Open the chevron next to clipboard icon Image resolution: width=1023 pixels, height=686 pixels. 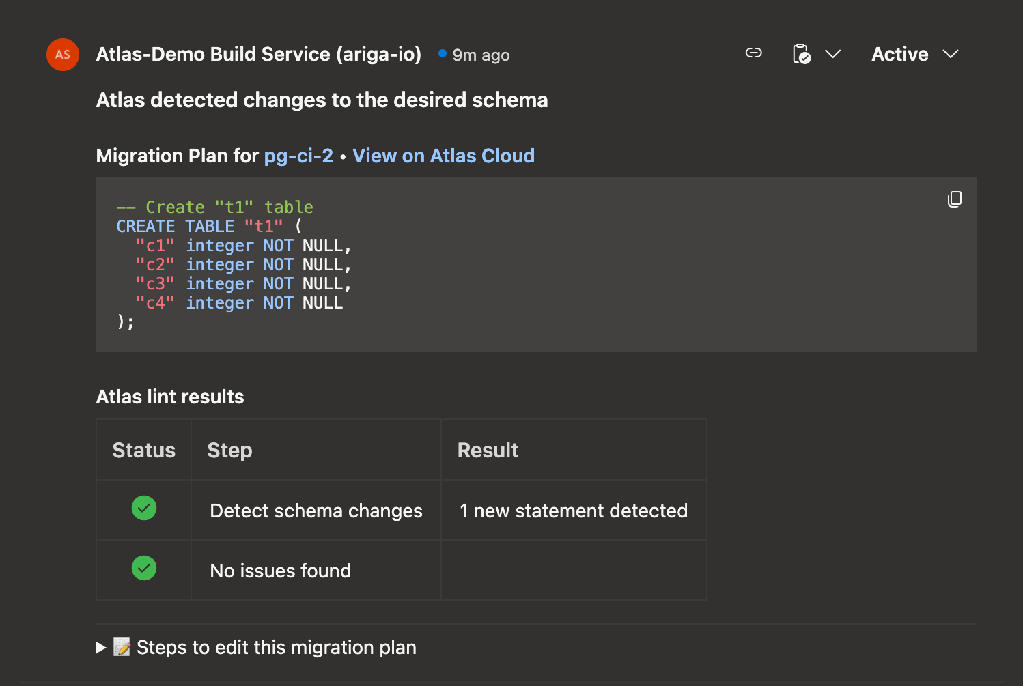833,54
